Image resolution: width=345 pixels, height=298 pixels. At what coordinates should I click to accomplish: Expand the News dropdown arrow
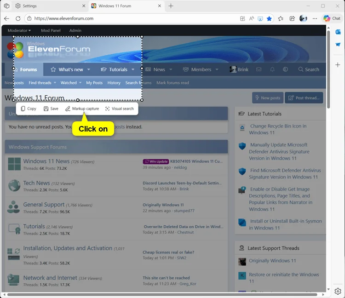point(171,69)
